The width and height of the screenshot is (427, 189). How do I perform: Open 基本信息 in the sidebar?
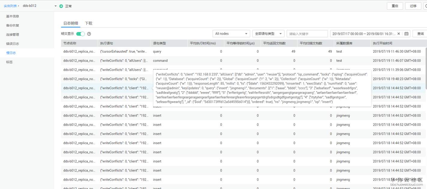13,16
